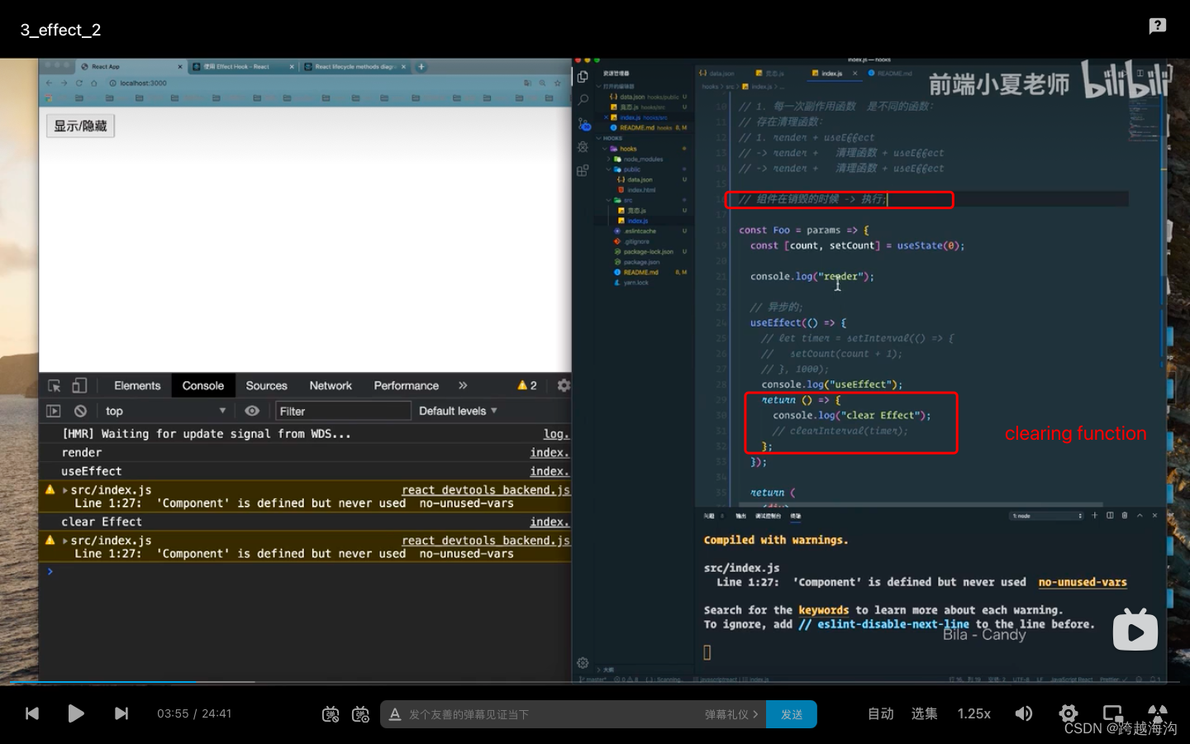
Task: Click the console Filter field
Action: (343, 411)
